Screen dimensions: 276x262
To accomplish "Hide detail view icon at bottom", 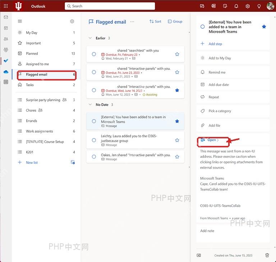I will coord(199,255).
